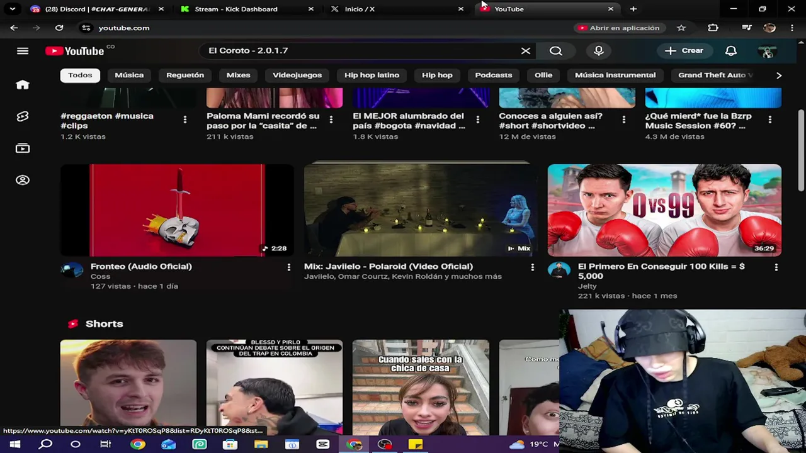
Task: Open options for Fronteo (Audio Oficial)
Action: click(288, 267)
